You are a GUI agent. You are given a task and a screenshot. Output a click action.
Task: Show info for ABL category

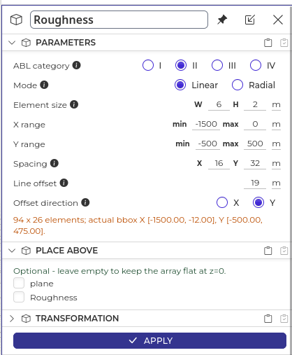point(77,65)
